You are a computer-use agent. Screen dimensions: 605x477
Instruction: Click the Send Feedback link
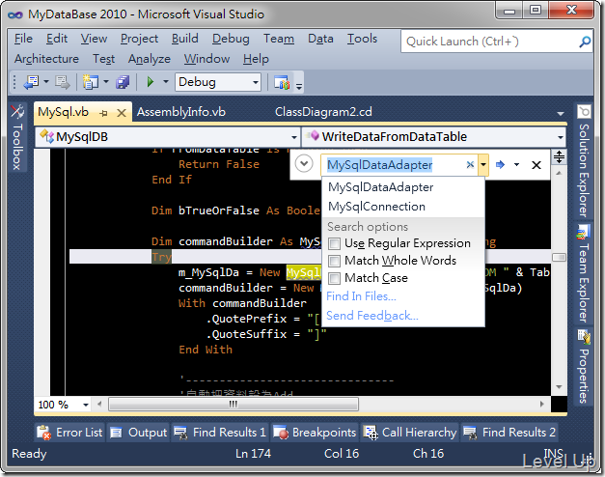[372, 316]
